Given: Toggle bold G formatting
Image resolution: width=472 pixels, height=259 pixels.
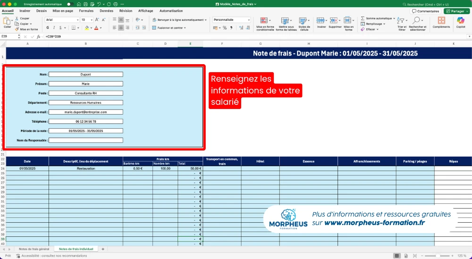Looking at the screenshot, I should coord(48,28).
